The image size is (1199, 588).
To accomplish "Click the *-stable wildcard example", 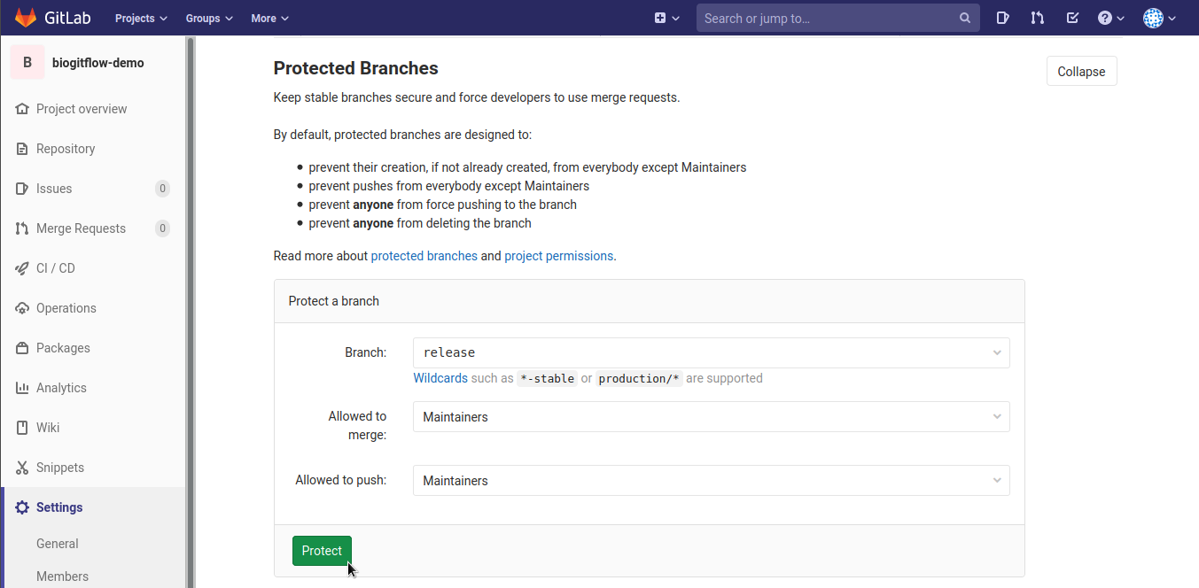I will [x=547, y=379].
